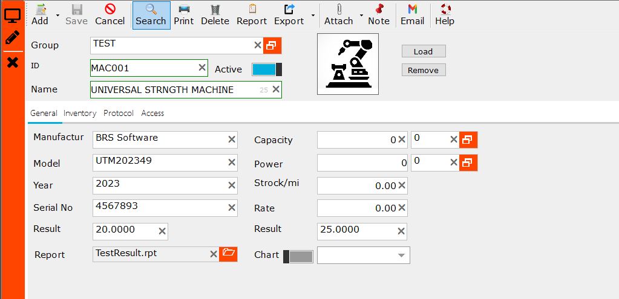Click the Remove button
Viewport: 619px width, 299px height.
tap(424, 70)
